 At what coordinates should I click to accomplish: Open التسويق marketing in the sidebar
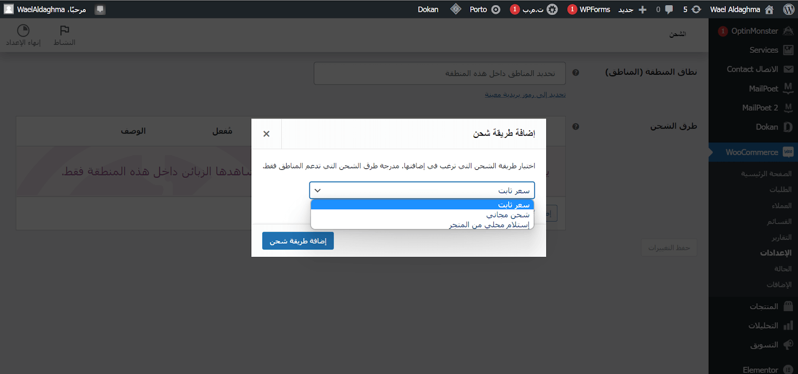(764, 345)
